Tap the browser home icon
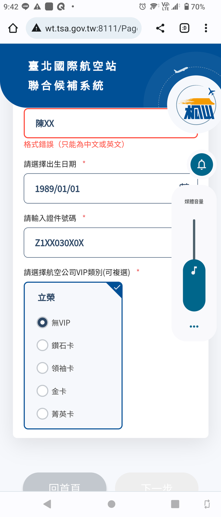 pyautogui.click(x=13, y=28)
